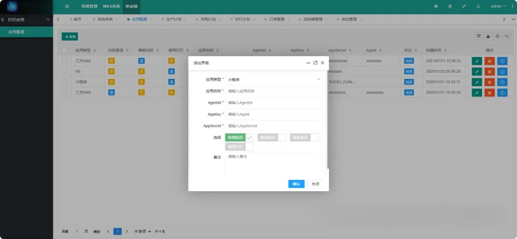The width and height of the screenshot is (517, 239).
Task: Click the export icon above the table
Action: tap(488, 36)
